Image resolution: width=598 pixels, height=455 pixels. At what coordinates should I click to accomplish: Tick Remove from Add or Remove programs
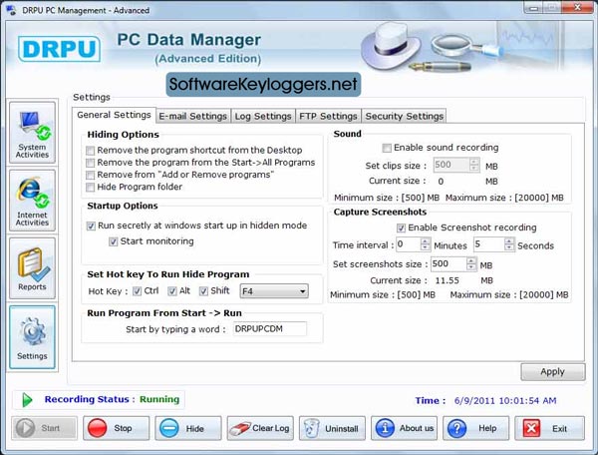tap(91, 176)
